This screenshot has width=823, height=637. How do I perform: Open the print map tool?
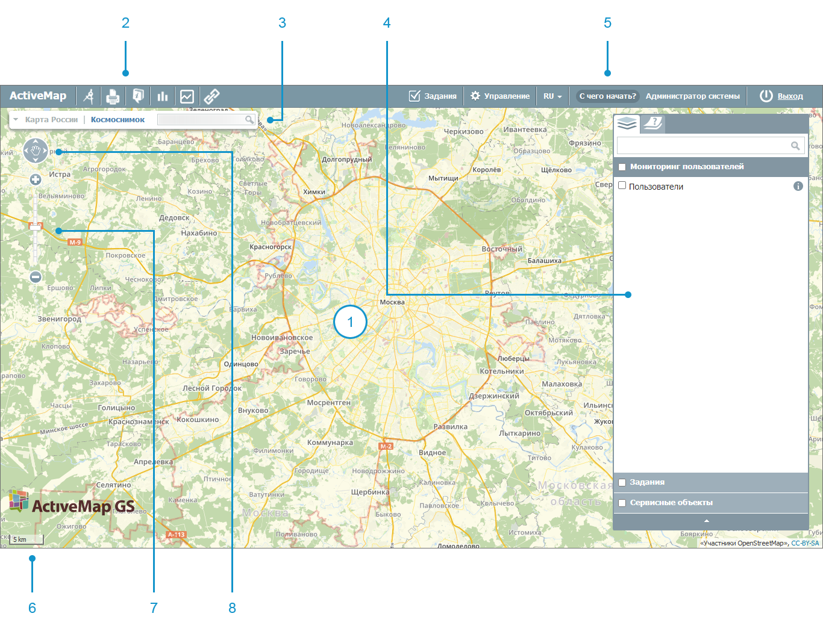113,96
